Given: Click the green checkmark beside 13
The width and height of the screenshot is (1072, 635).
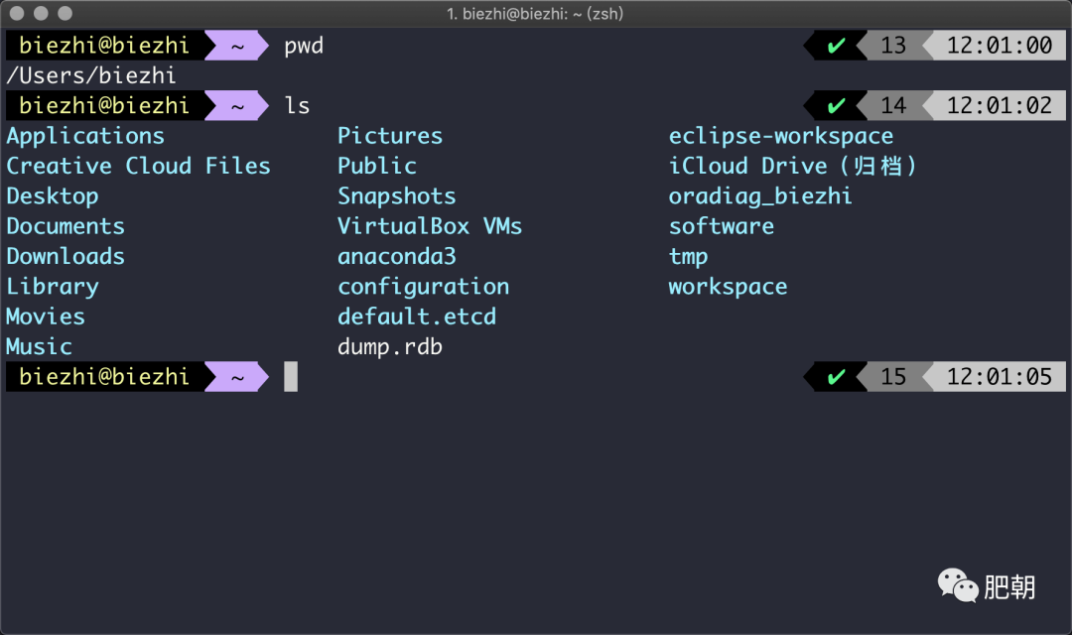Looking at the screenshot, I should coord(836,46).
